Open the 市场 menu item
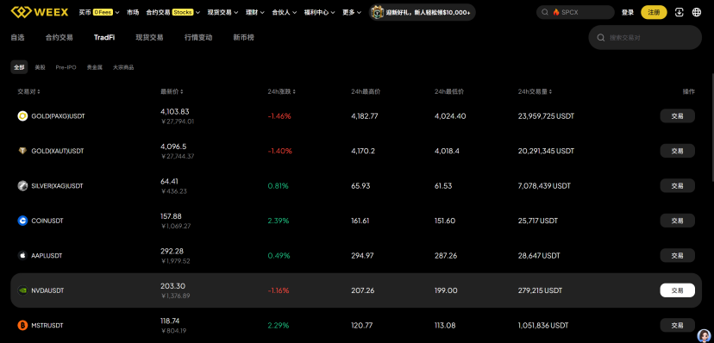Image resolution: width=714 pixels, height=343 pixels. click(x=133, y=12)
